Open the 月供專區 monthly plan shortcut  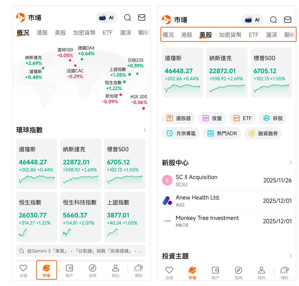[181, 133]
